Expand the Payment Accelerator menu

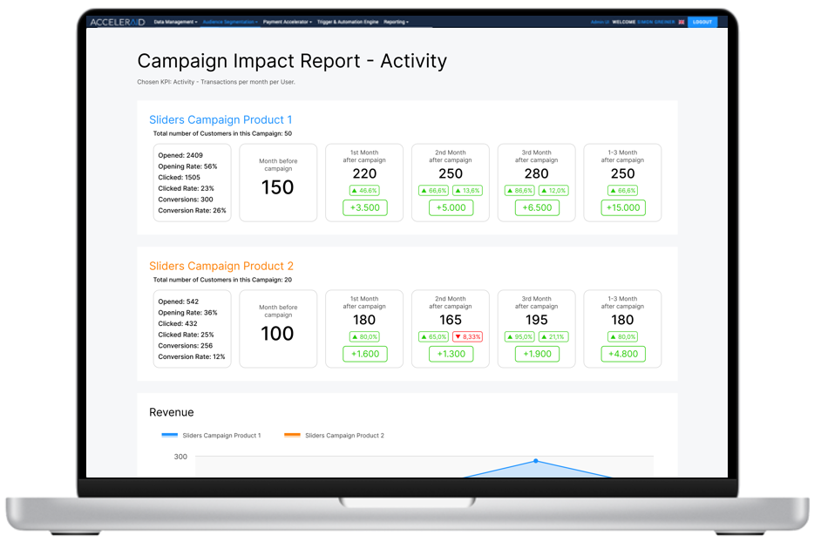286,22
